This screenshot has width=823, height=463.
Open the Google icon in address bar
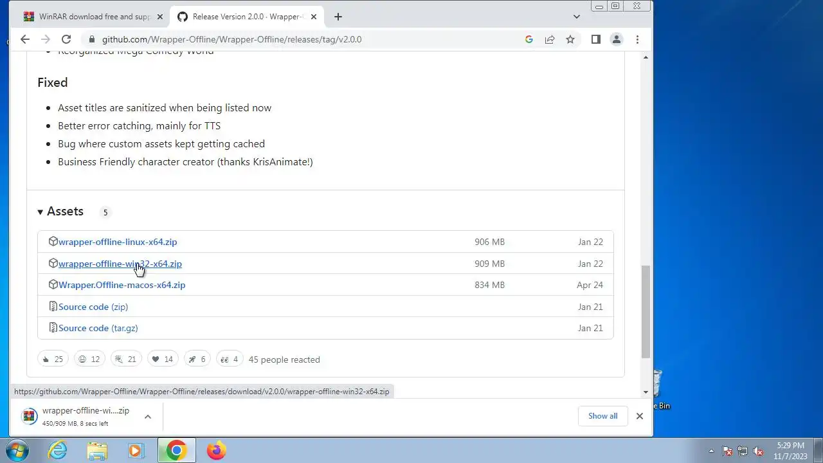(x=529, y=39)
